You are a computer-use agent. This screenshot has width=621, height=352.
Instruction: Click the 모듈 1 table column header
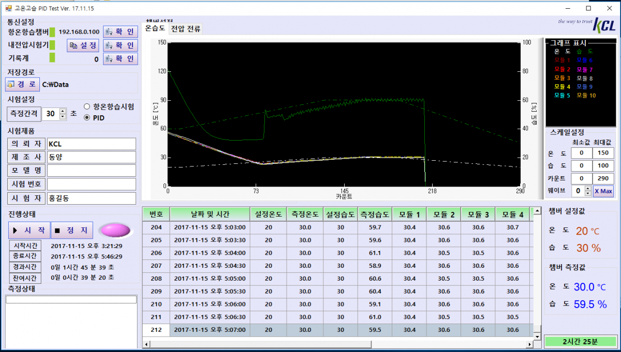point(409,214)
